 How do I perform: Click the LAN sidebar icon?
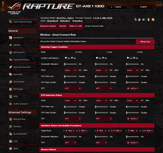pos(11,141)
